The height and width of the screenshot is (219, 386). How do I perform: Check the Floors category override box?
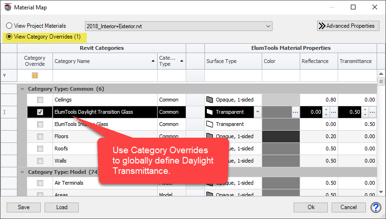pos(40,136)
